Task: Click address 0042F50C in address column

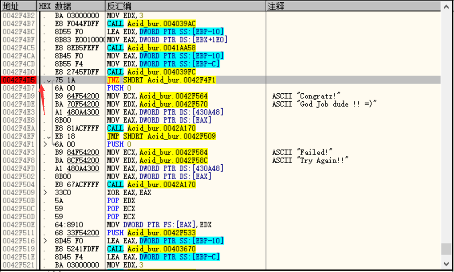Action: click(18, 209)
